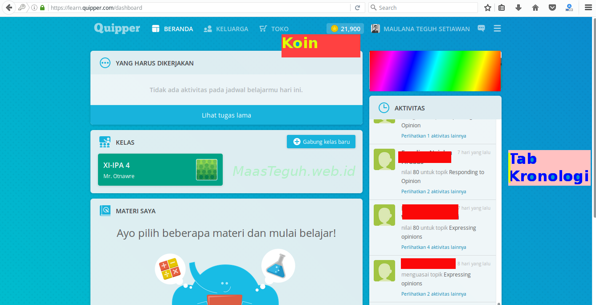Click the Tidak ada aktivitas message text

point(226,90)
